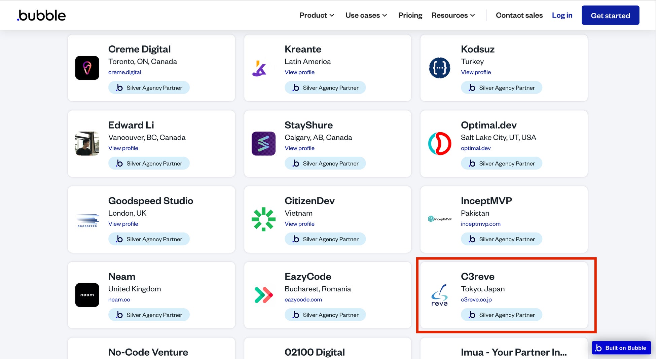View the Edward Li profile link
656x359 pixels.
coord(123,148)
